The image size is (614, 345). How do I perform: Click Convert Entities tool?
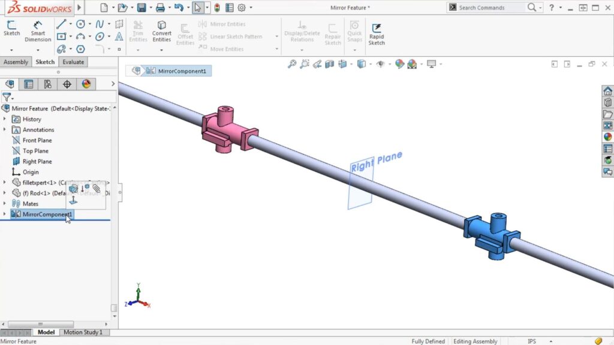(x=161, y=31)
